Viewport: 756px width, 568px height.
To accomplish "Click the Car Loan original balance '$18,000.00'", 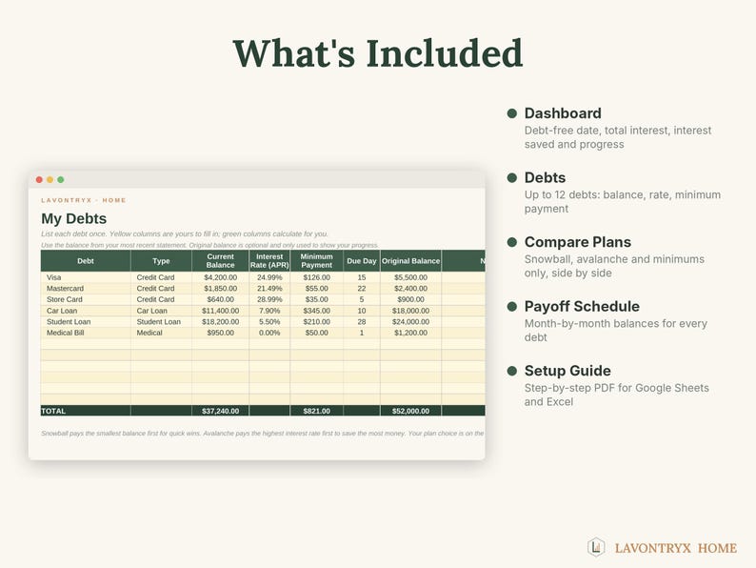I will (x=410, y=311).
